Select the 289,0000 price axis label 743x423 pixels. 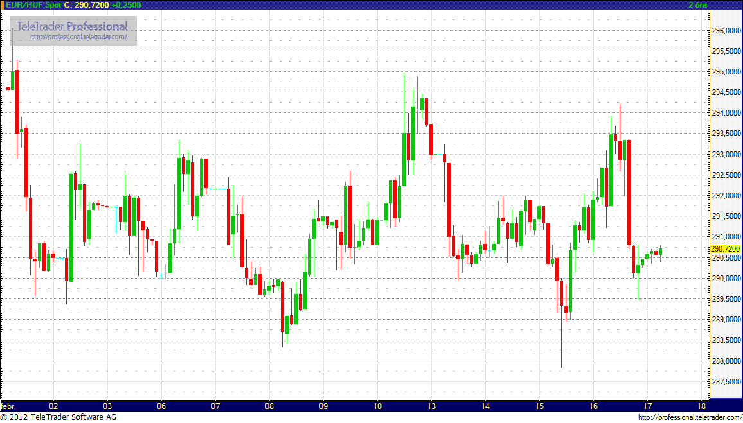click(726, 320)
